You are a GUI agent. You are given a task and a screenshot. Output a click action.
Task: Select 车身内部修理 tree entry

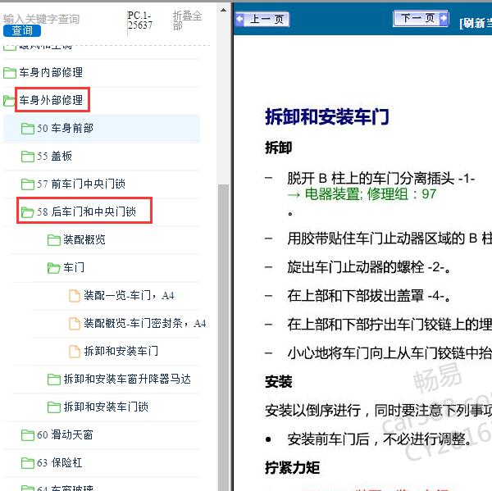click(51, 72)
